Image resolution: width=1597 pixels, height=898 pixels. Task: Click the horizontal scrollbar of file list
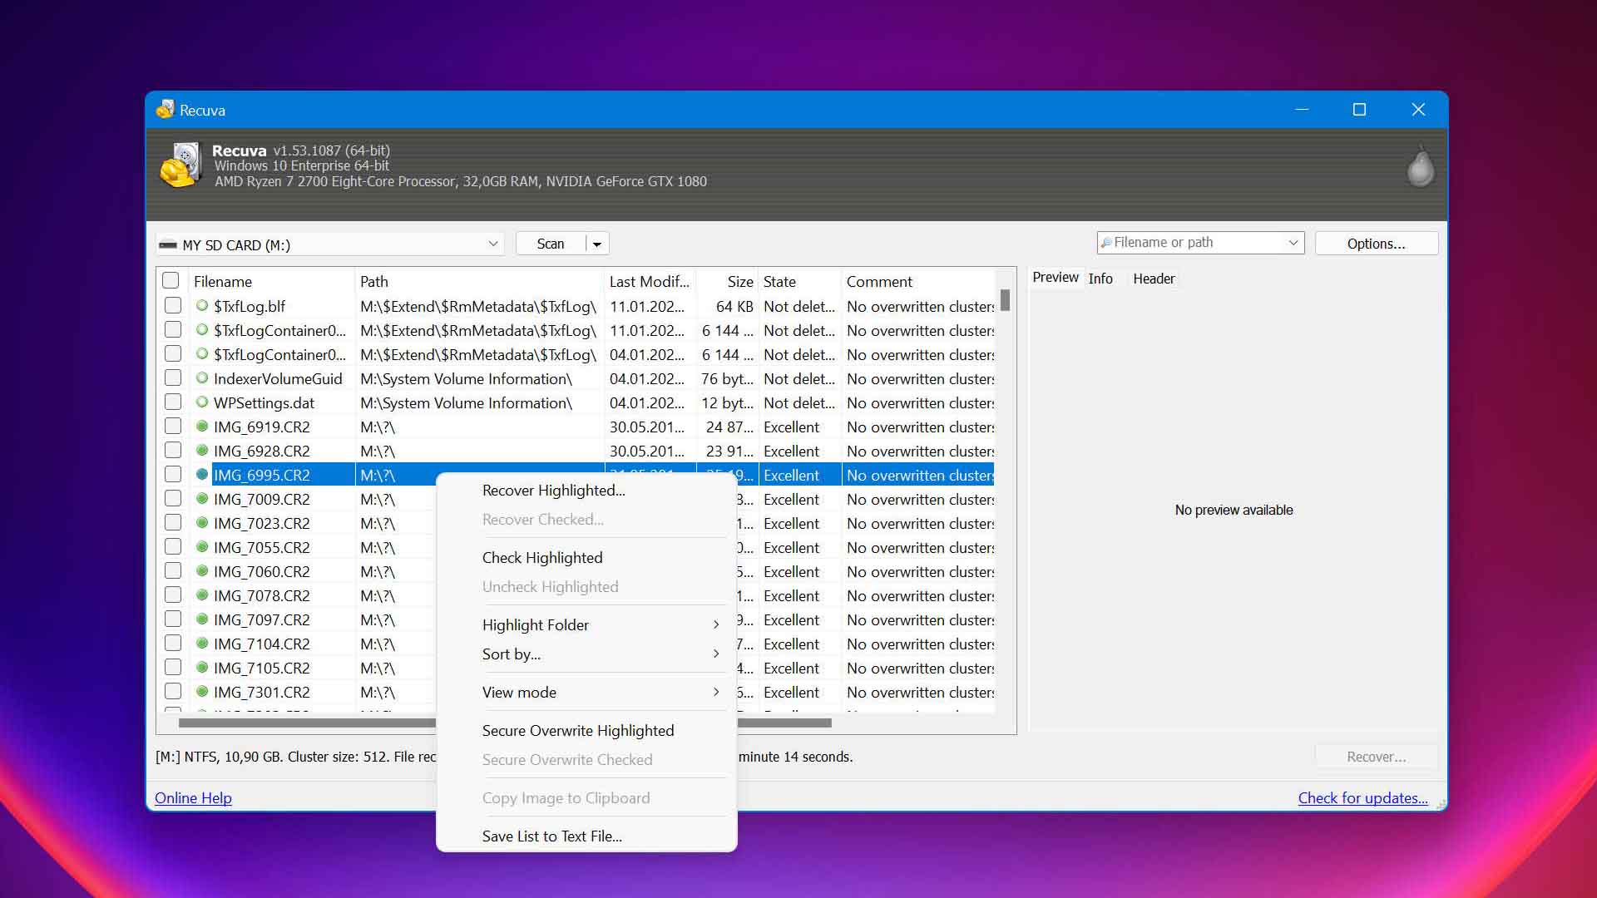505,723
